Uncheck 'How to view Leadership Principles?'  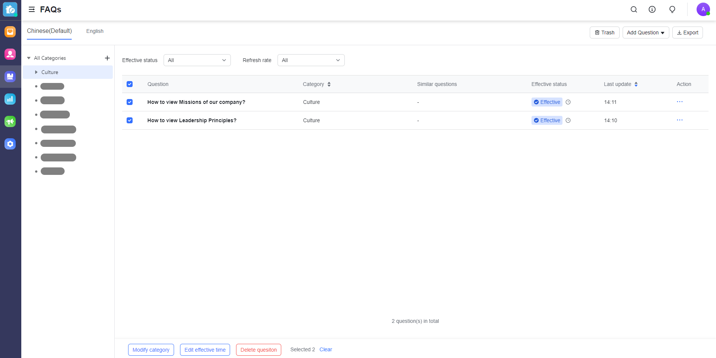130,120
